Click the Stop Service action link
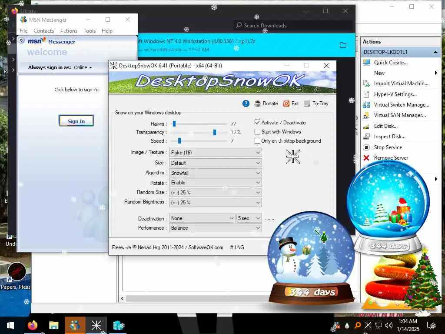The height and width of the screenshot is (334, 445). [x=388, y=147]
